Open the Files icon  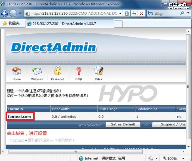pyautogui.click(x=99, y=71)
